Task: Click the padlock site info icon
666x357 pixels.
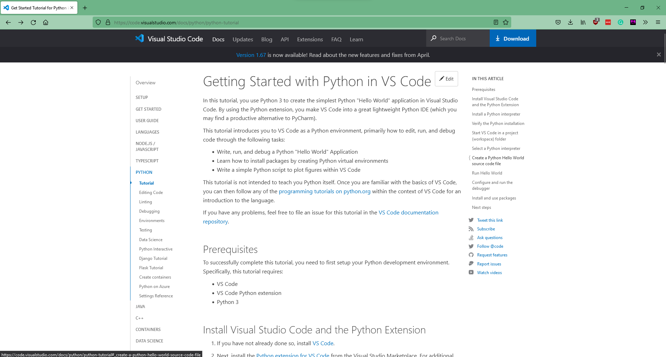Action: (x=108, y=23)
